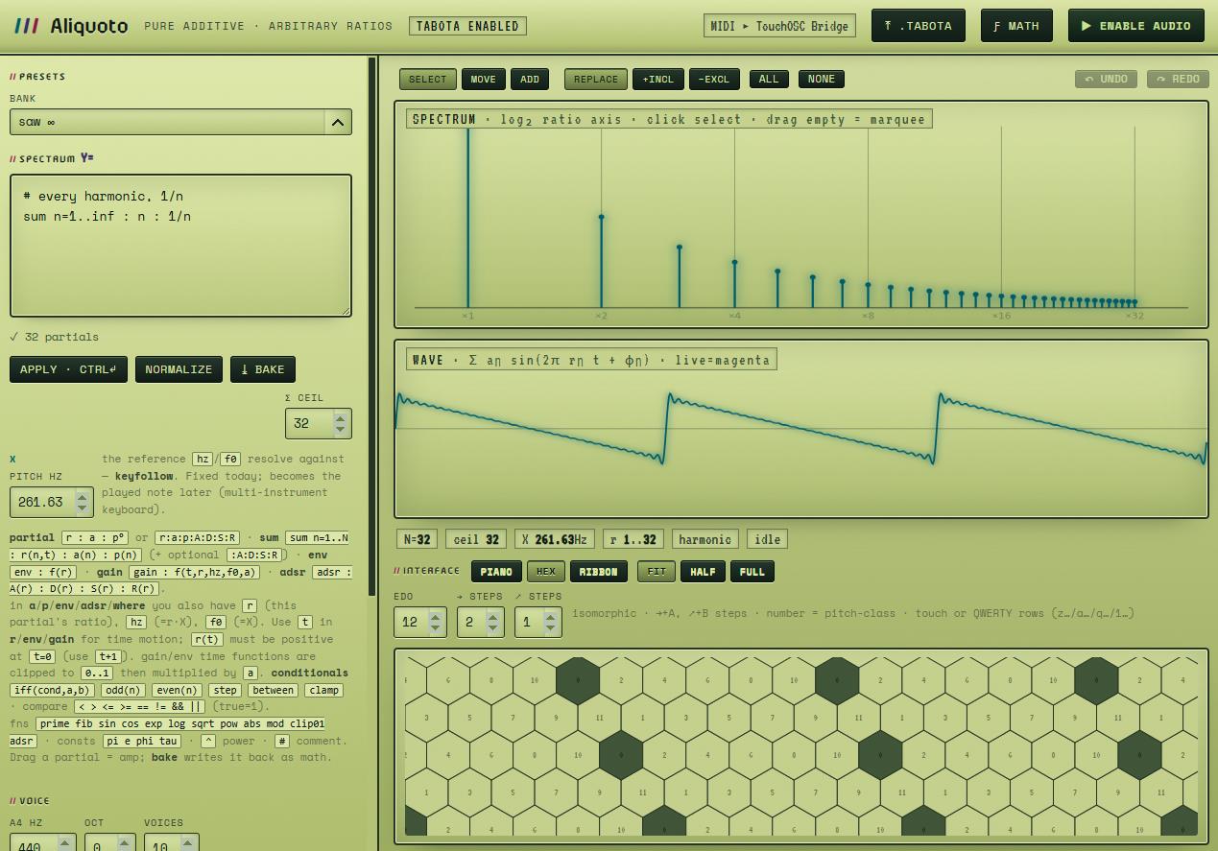This screenshot has width=1218, height=851.
Task: Choose -EXCL selection mode
Action: pos(714,79)
